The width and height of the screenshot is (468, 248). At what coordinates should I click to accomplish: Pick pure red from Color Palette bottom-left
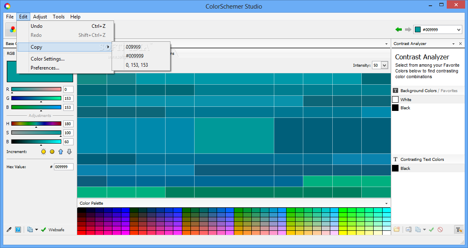pos(81,233)
